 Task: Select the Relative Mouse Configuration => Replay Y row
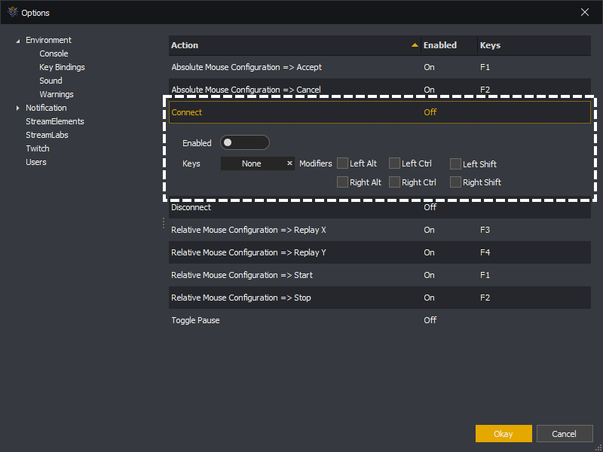[x=380, y=252]
